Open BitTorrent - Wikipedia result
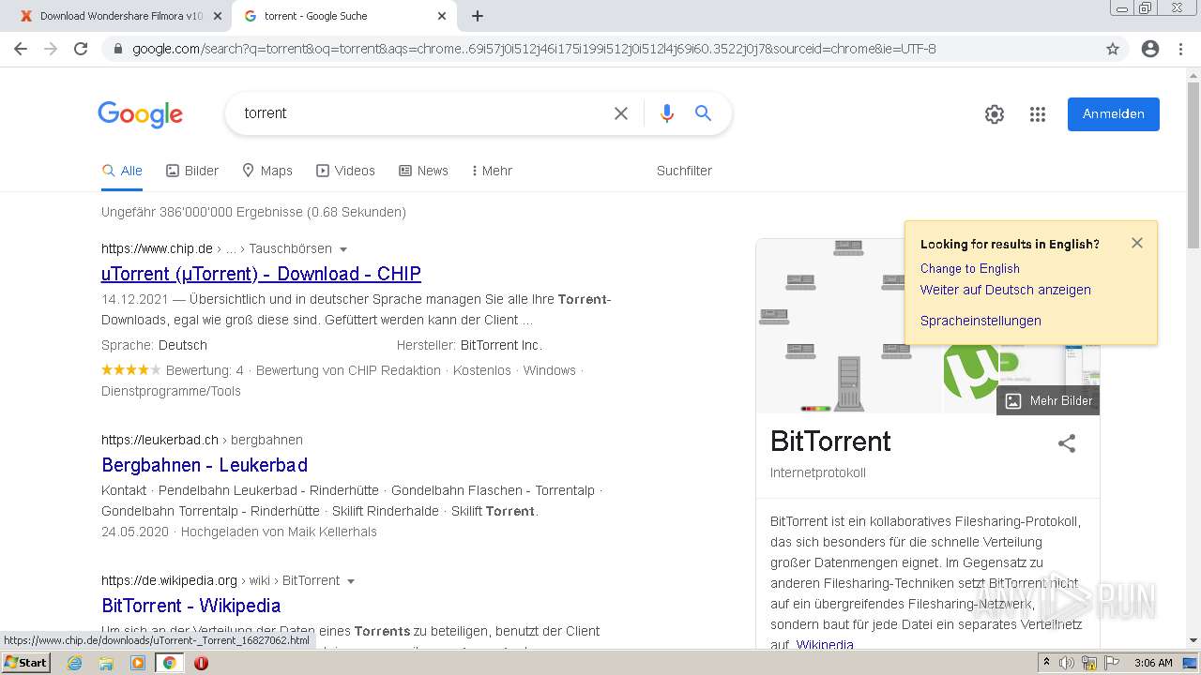The image size is (1201, 675). coord(191,606)
